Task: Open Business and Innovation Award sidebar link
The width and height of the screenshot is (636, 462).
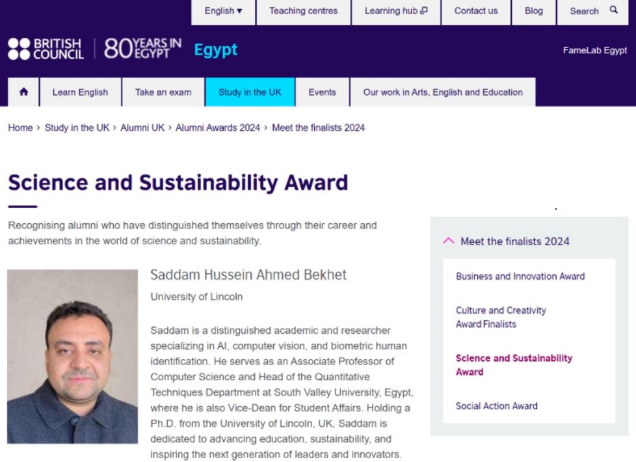Action: coord(520,276)
